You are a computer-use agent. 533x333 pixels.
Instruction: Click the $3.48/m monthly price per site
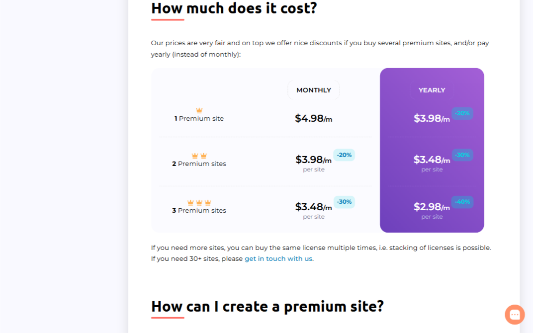[x=313, y=207]
